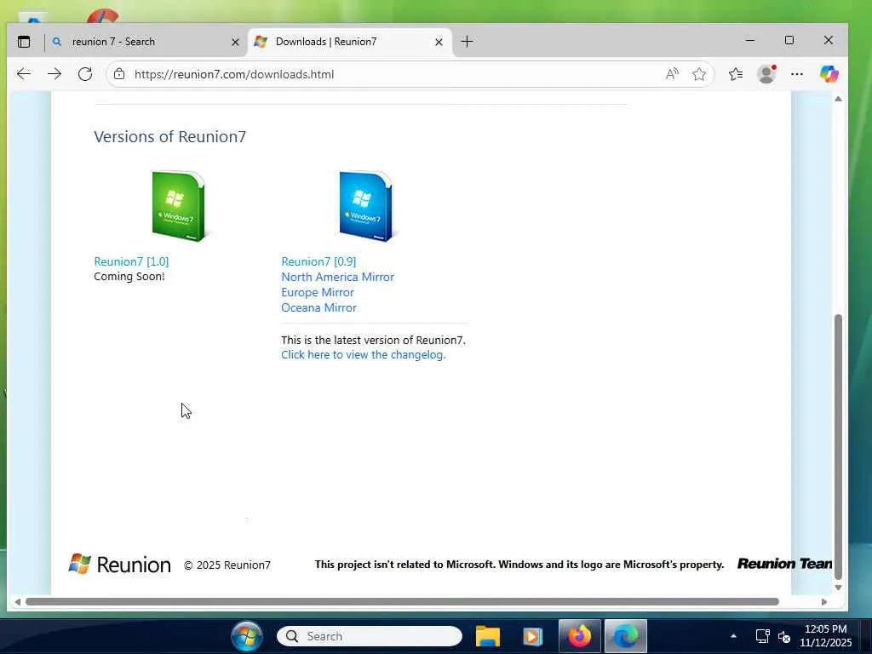The image size is (872, 654).
Task: Open the Reunion7 [0.9] link
Action: (318, 261)
